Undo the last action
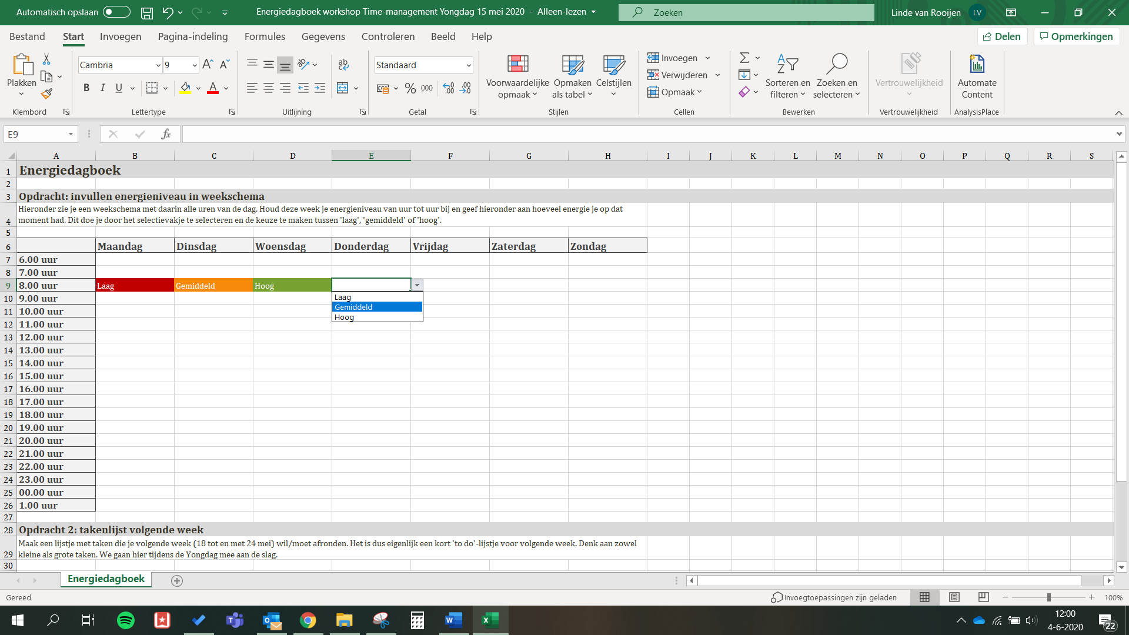The height and width of the screenshot is (635, 1129). pyautogui.click(x=168, y=12)
